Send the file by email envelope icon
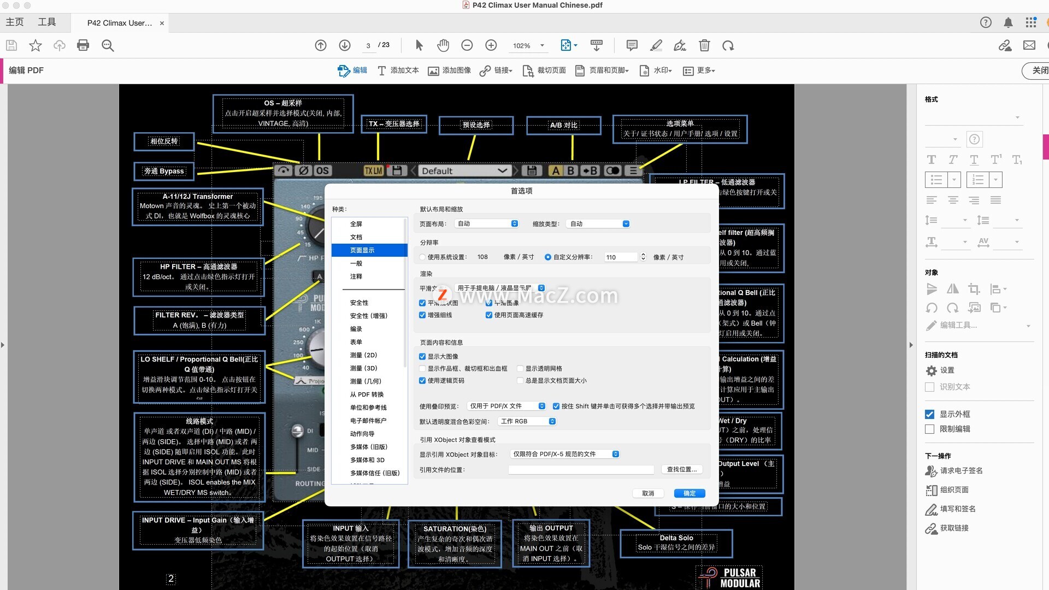This screenshot has height=590, width=1049. click(1029, 45)
